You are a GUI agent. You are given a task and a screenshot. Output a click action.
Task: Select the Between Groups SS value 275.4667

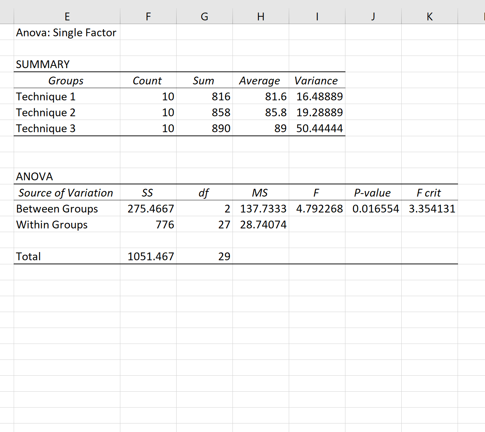coord(148,208)
